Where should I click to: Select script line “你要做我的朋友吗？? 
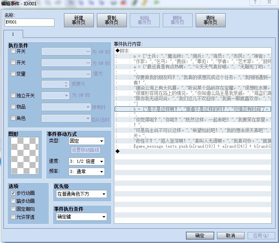click(x=193, y=77)
